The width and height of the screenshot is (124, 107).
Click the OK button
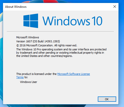point(107,99)
